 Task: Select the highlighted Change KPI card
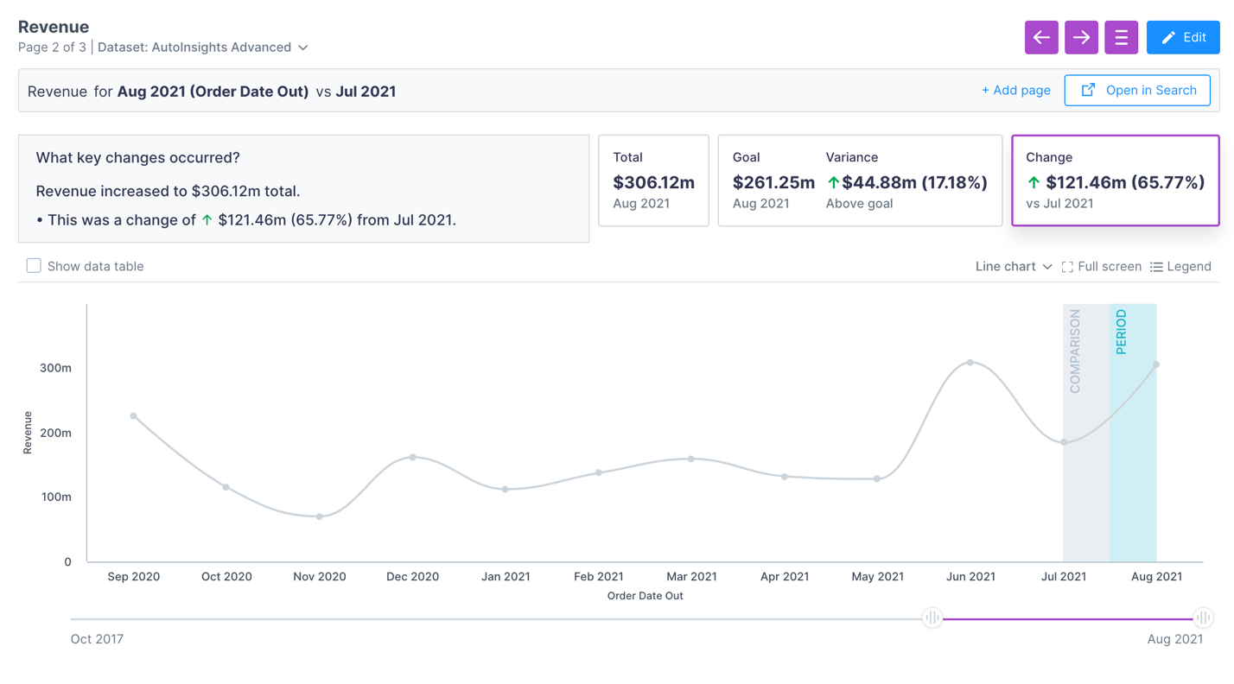pos(1115,180)
